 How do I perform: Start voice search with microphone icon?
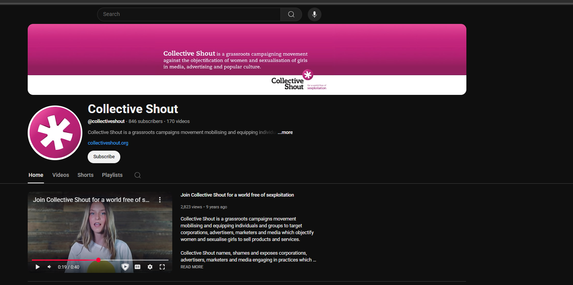(315, 14)
